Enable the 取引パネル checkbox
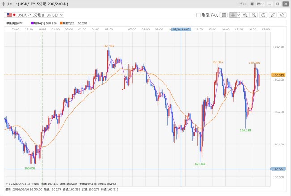This screenshot has width=291, height=196. click(x=198, y=15)
